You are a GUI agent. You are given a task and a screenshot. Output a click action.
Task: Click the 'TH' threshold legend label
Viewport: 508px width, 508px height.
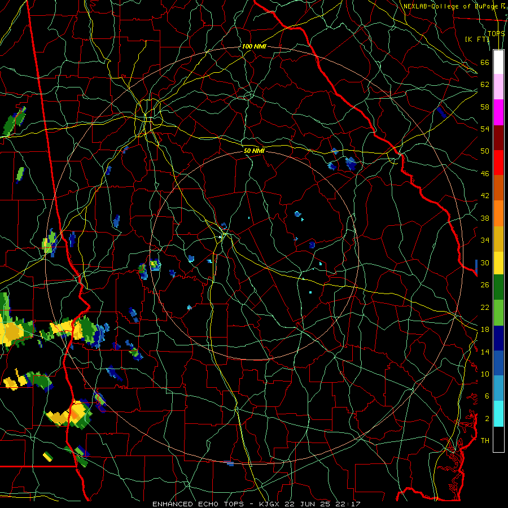(485, 441)
